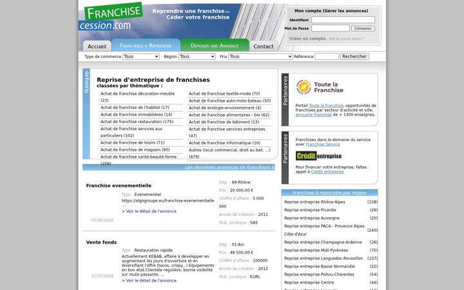This screenshot has width=464, height=290.
Task: Click the Crédit entreprise text link
Action: (x=327, y=171)
